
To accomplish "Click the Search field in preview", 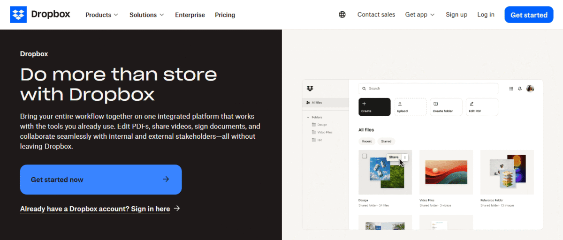I will (428, 88).
